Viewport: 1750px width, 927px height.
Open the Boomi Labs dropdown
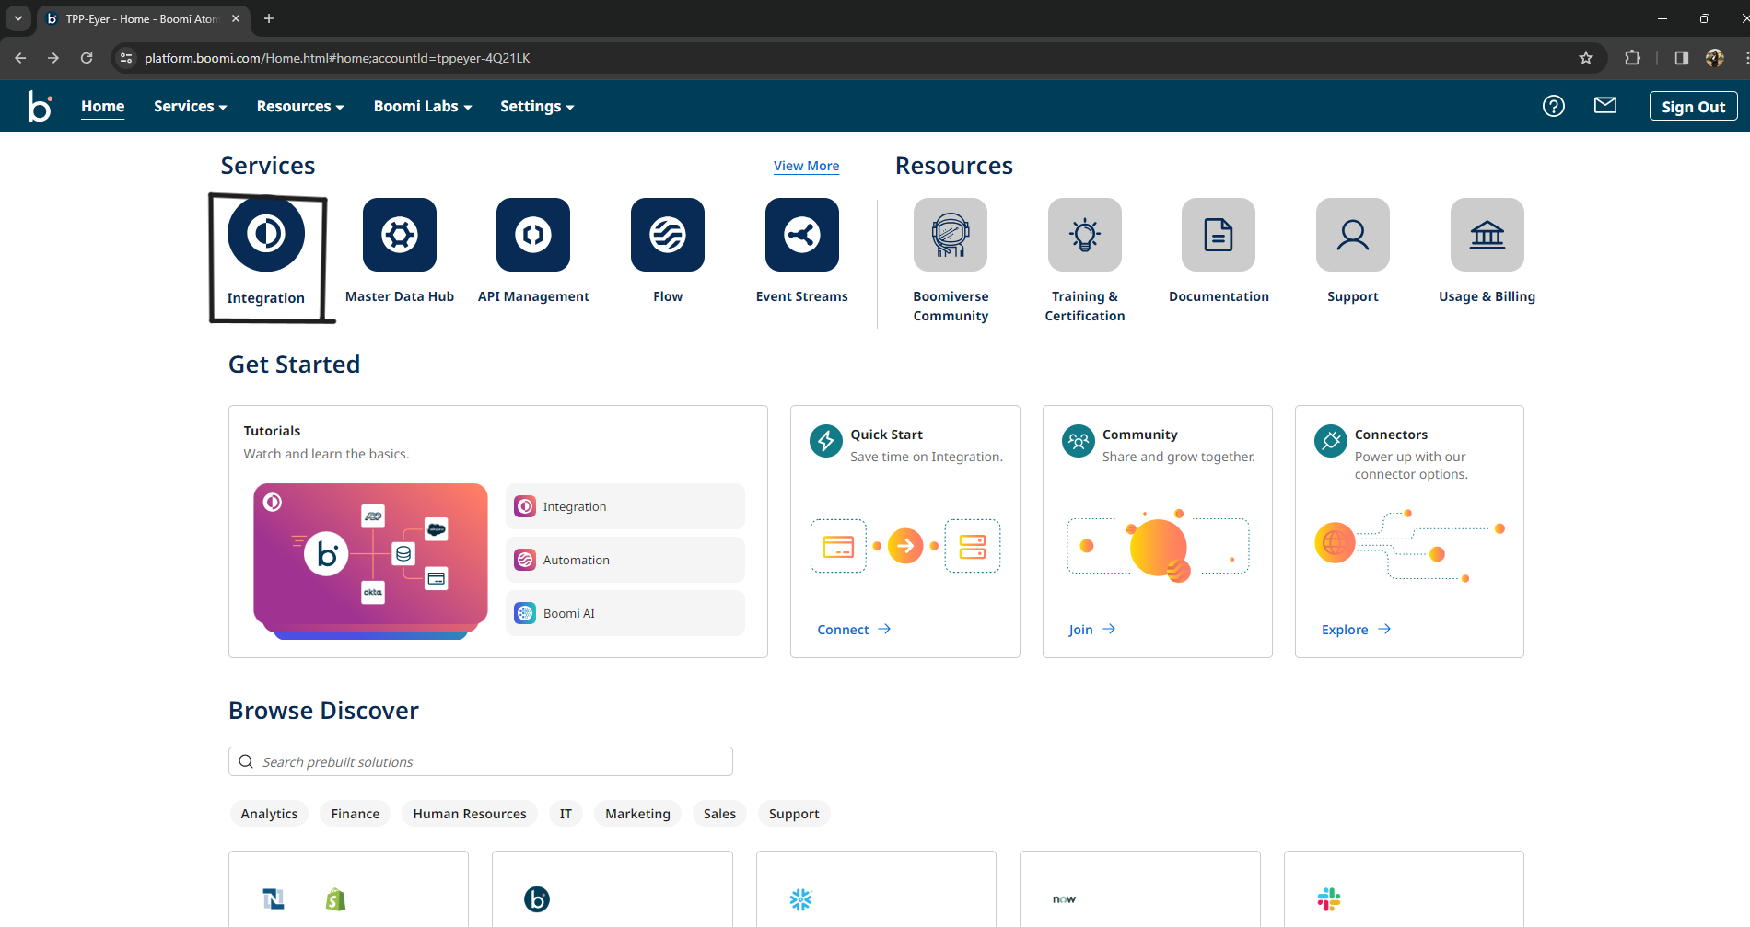(422, 106)
